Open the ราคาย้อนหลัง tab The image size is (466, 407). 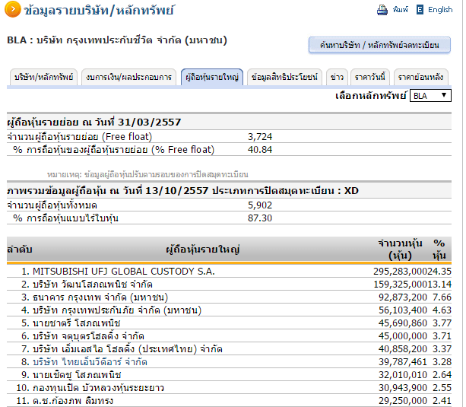[x=421, y=77]
